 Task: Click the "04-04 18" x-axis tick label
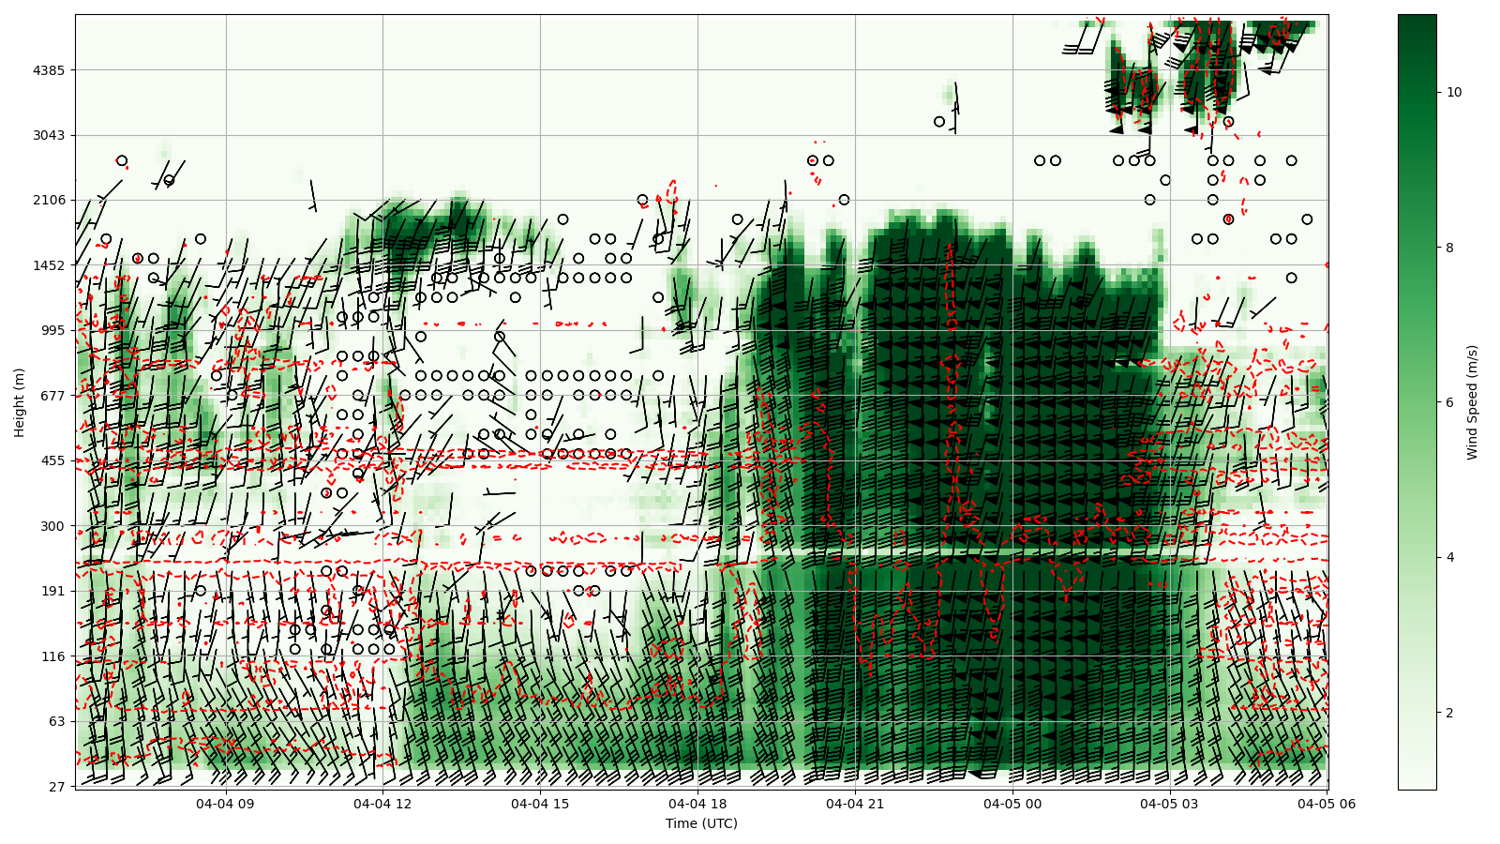tap(697, 804)
